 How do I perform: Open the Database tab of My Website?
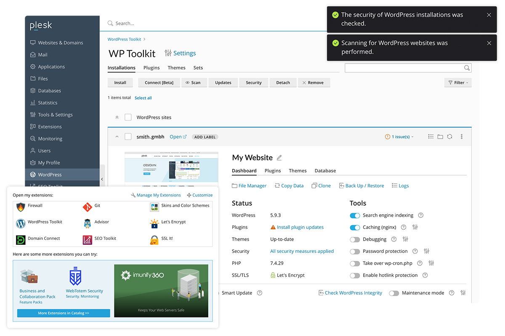point(325,171)
